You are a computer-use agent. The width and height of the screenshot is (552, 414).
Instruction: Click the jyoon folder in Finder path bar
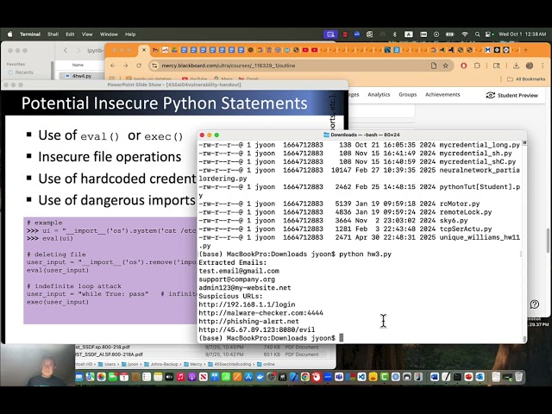click(130, 364)
